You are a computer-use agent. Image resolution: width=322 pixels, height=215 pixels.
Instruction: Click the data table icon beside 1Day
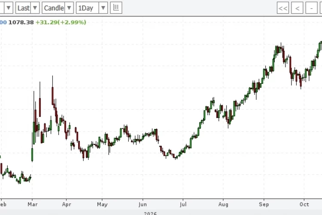pos(116,8)
